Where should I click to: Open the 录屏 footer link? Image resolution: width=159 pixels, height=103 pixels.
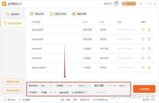click(68, 100)
